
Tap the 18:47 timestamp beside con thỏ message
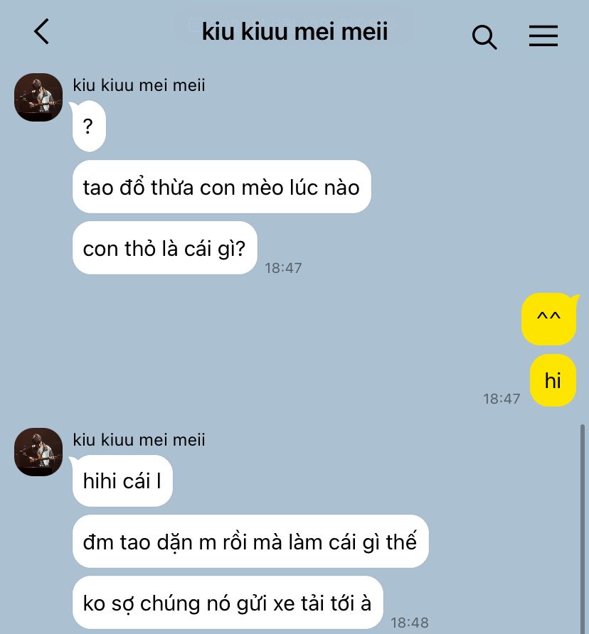point(283,268)
